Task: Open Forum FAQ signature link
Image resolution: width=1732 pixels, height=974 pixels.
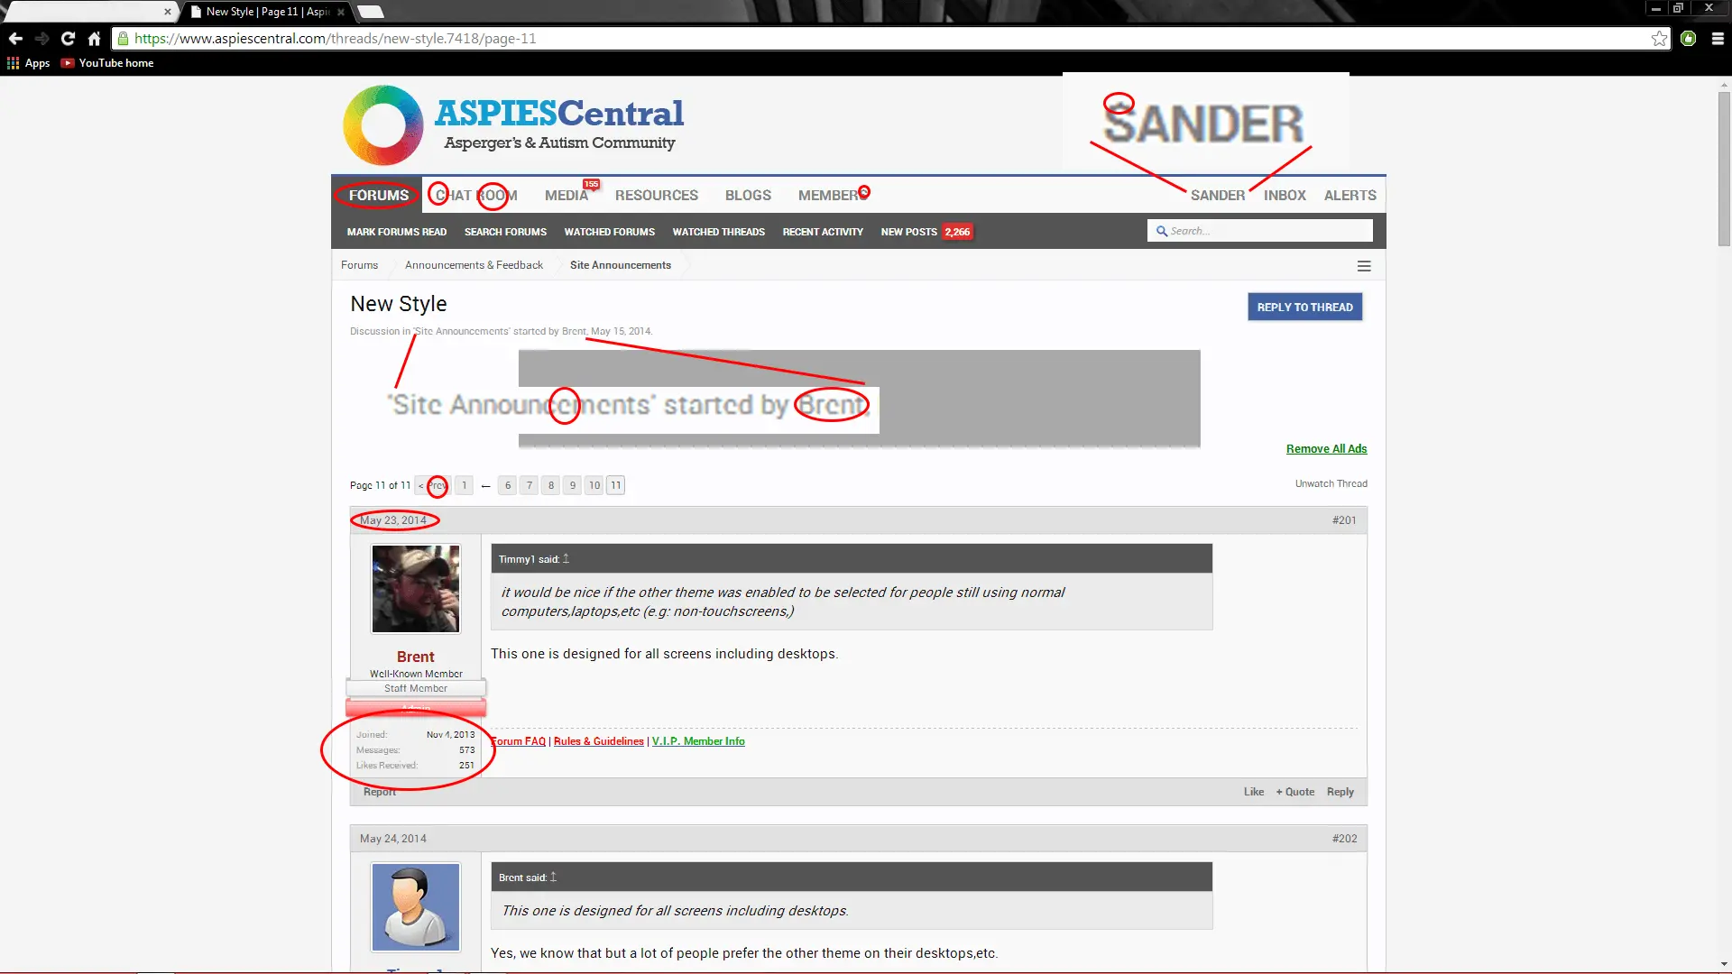Action: [x=519, y=741]
